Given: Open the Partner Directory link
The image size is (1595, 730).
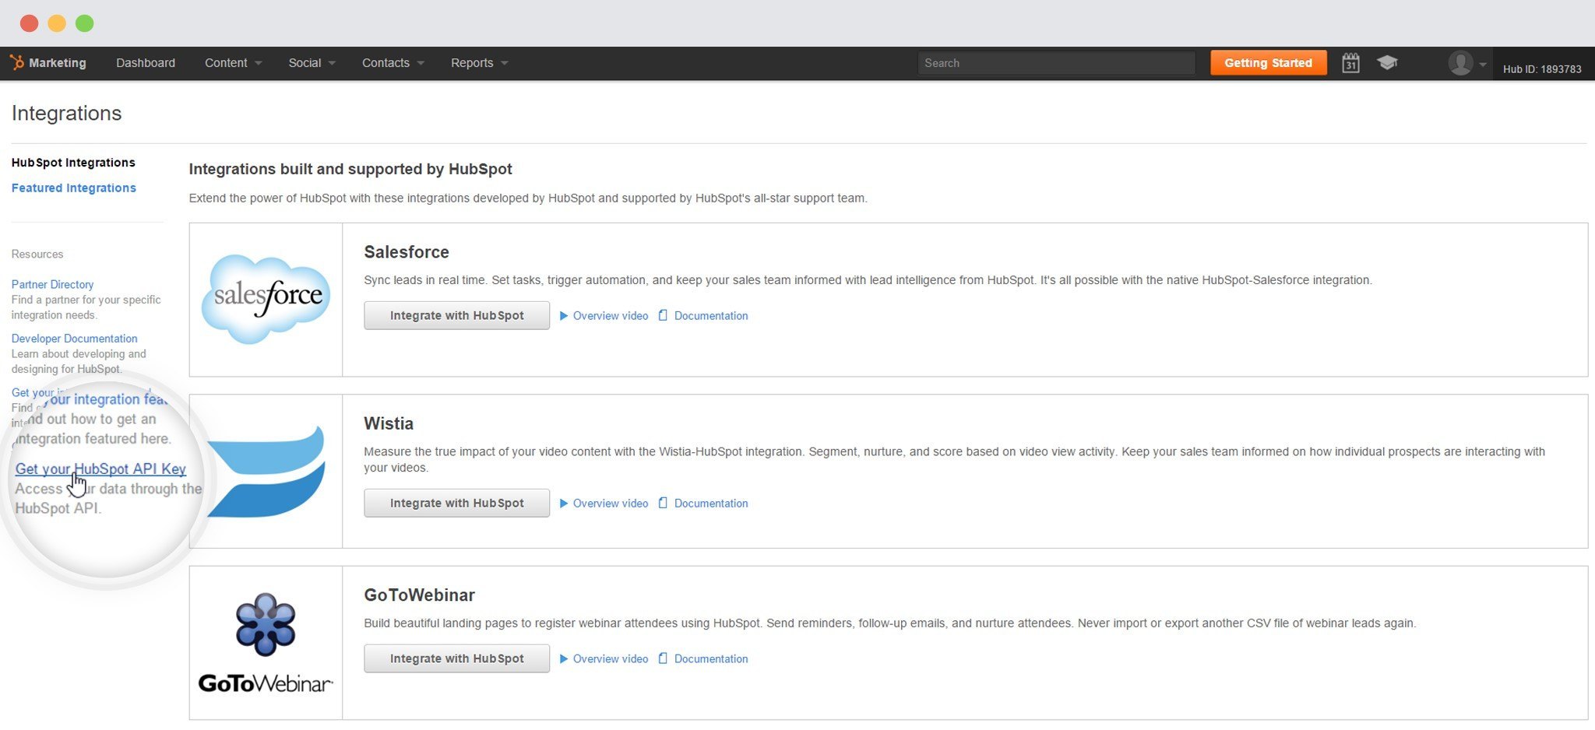Looking at the screenshot, I should [x=52, y=285].
